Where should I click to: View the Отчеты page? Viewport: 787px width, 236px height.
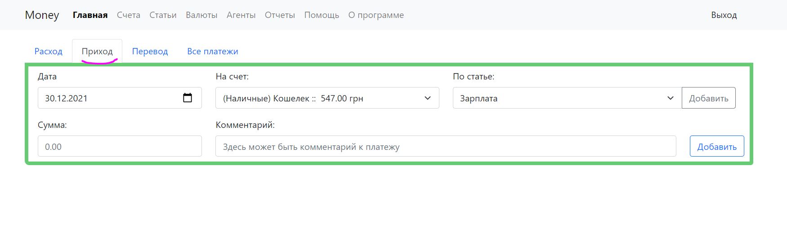[x=280, y=15]
